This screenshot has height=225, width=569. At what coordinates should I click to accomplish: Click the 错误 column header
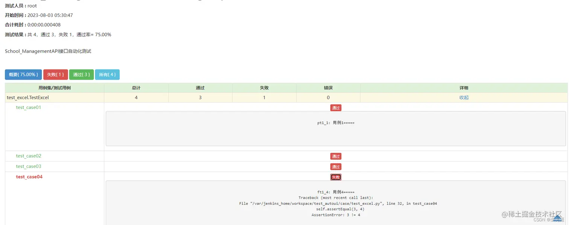328,88
